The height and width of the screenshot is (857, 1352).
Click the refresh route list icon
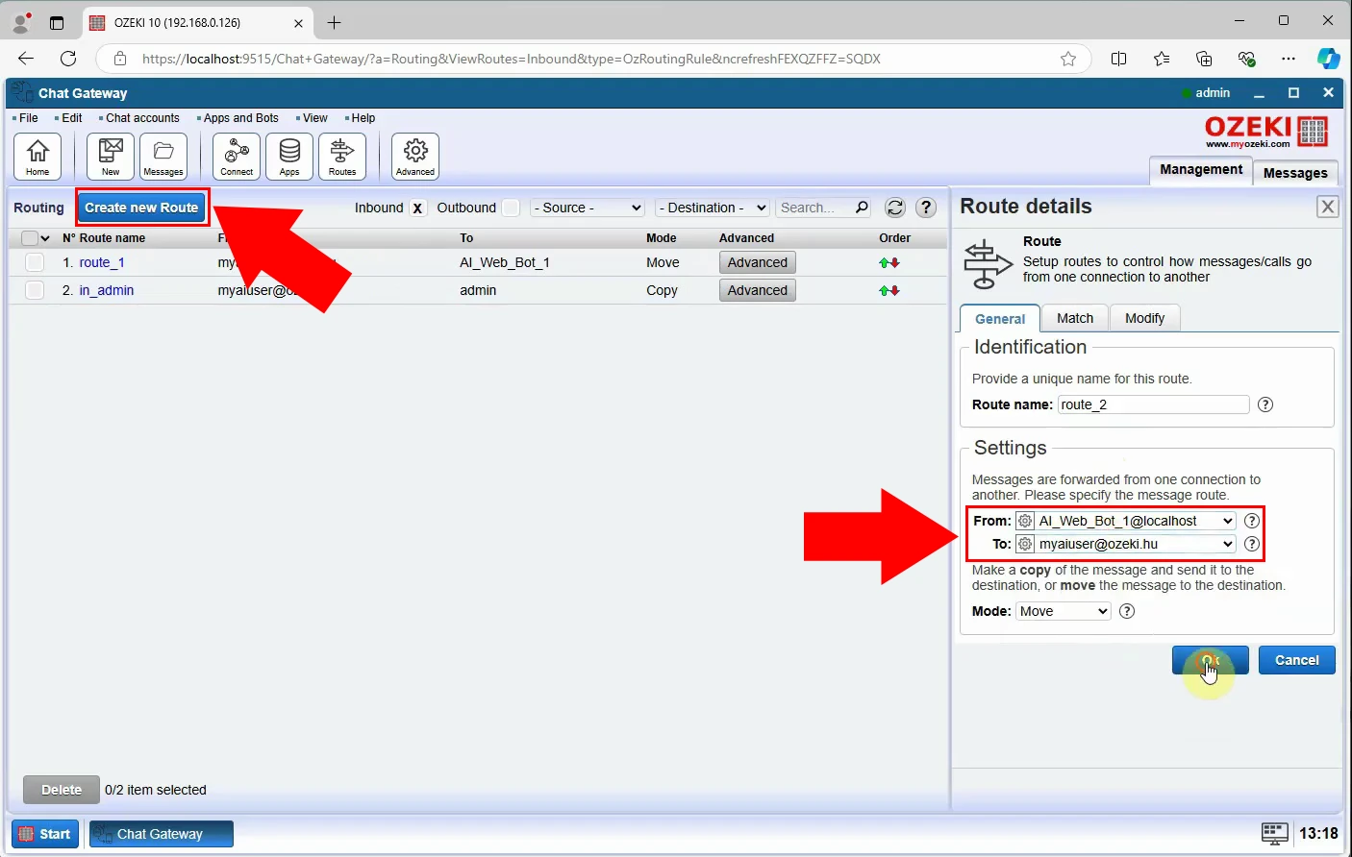coord(895,208)
